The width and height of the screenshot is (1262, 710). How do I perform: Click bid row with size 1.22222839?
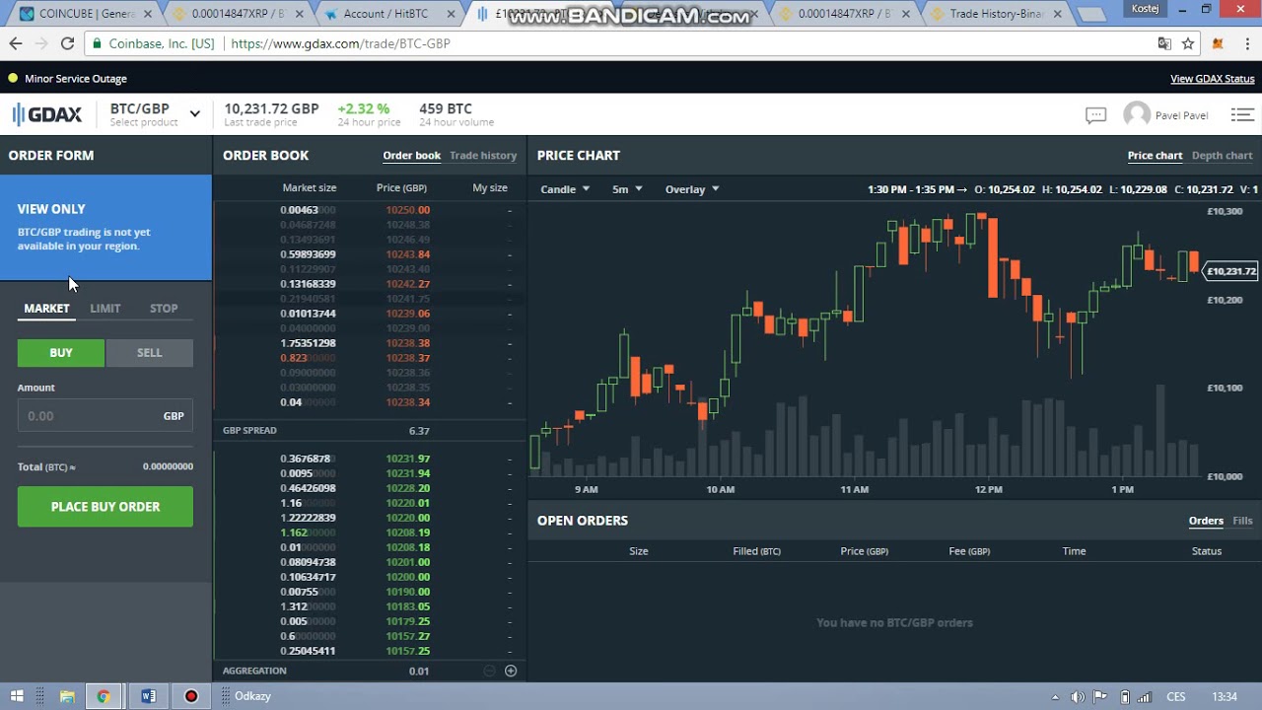[370, 518]
